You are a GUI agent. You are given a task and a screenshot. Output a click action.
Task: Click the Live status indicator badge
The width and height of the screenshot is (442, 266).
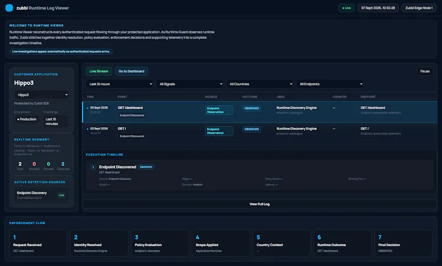pyautogui.click(x=346, y=8)
